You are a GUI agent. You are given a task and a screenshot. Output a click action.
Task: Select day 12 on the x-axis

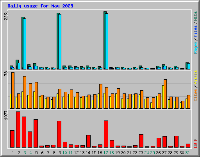76,153
